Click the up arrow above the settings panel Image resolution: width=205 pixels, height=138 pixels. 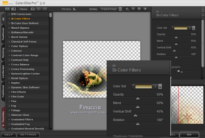pos(203,10)
